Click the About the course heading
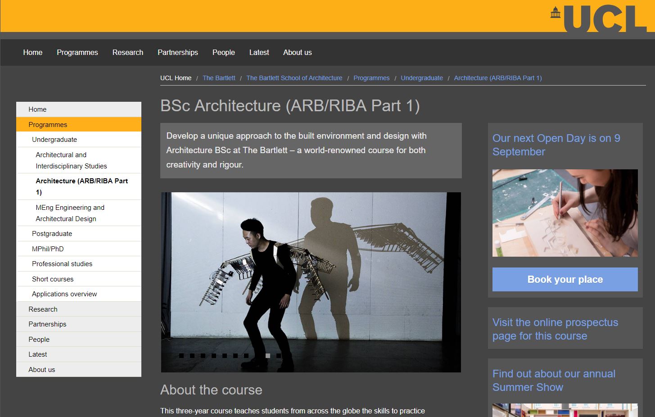The height and width of the screenshot is (417, 655). [211, 390]
